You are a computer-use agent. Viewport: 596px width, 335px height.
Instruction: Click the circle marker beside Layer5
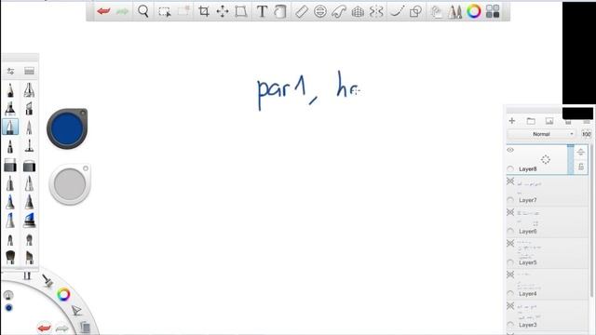(510, 262)
